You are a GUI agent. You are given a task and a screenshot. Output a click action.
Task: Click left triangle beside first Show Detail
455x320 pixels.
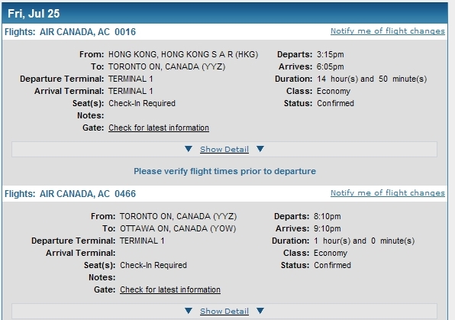[x=189, y=149]
